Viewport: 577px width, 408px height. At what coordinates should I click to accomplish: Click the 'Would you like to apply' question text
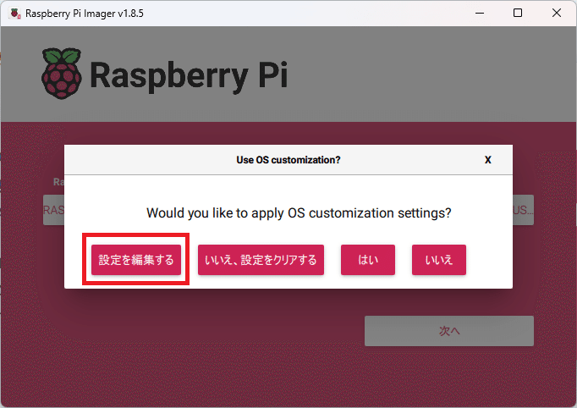click(x=299, y=212)
